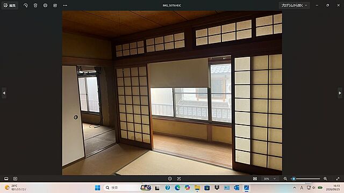Click the IMG_5079.HEIC file name title

172,5
